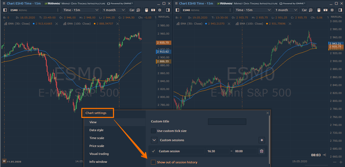Open settings gear in left chart toolbar
Image resolution: width=345 pixels, height=167 pixels.
point(160,10)
